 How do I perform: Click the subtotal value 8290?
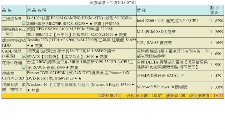tap(219, 21)
